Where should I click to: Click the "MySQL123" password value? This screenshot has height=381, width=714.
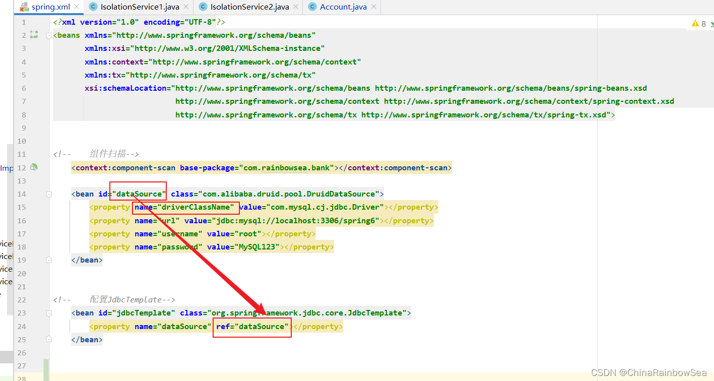click(256, 247)
